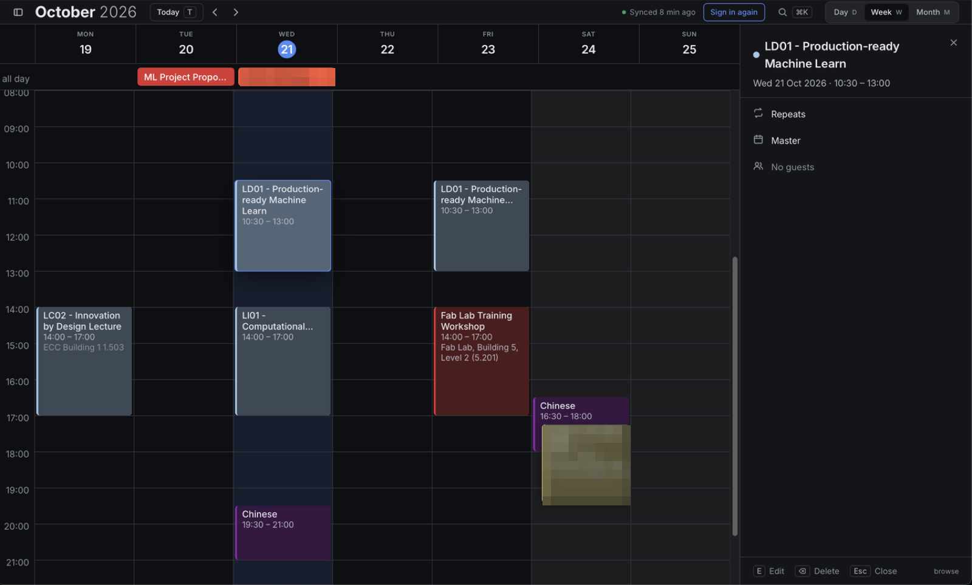Click the browse label at panel bottom
This screenshot has height=585, width=972.
click(x=946, y=571)
